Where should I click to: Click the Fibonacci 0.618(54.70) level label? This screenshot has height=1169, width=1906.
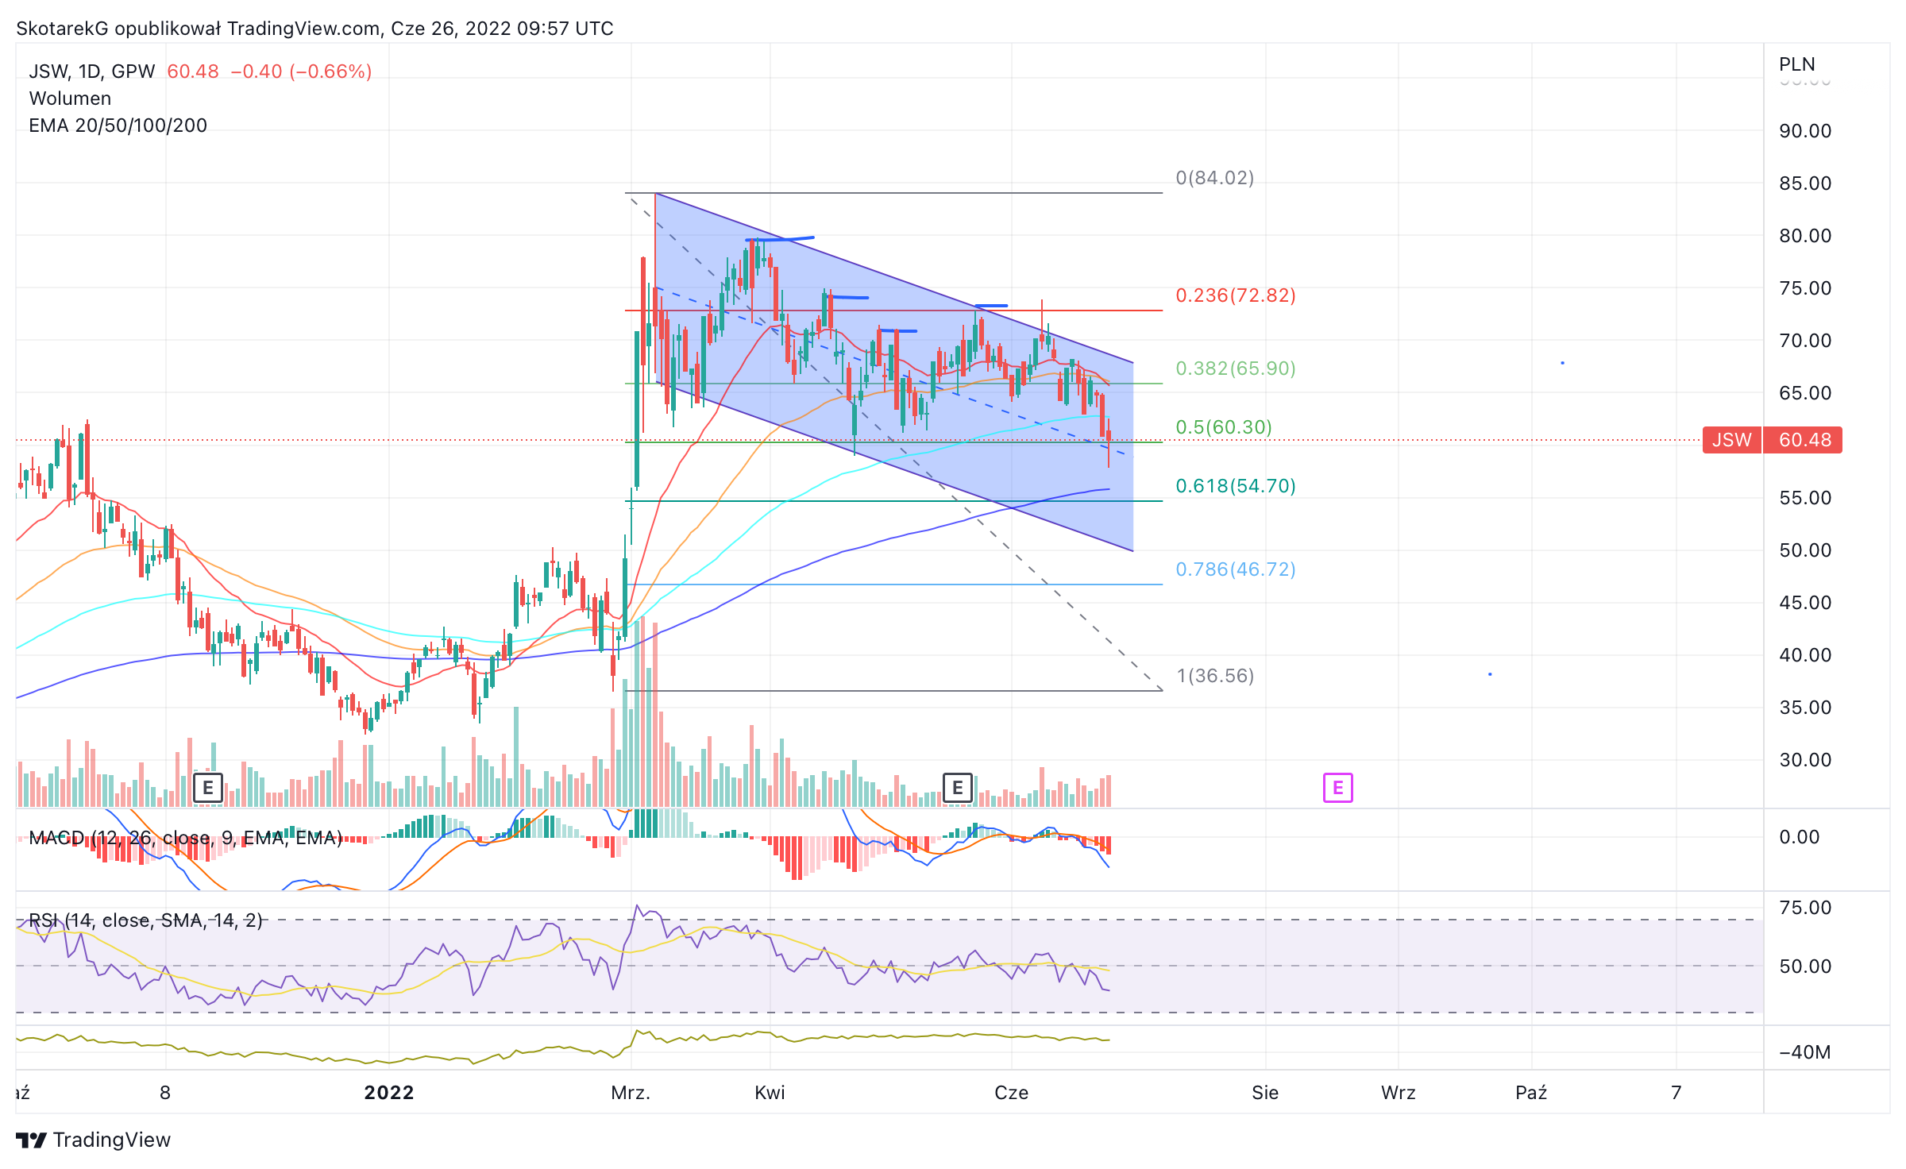[x=1236, y=486]
